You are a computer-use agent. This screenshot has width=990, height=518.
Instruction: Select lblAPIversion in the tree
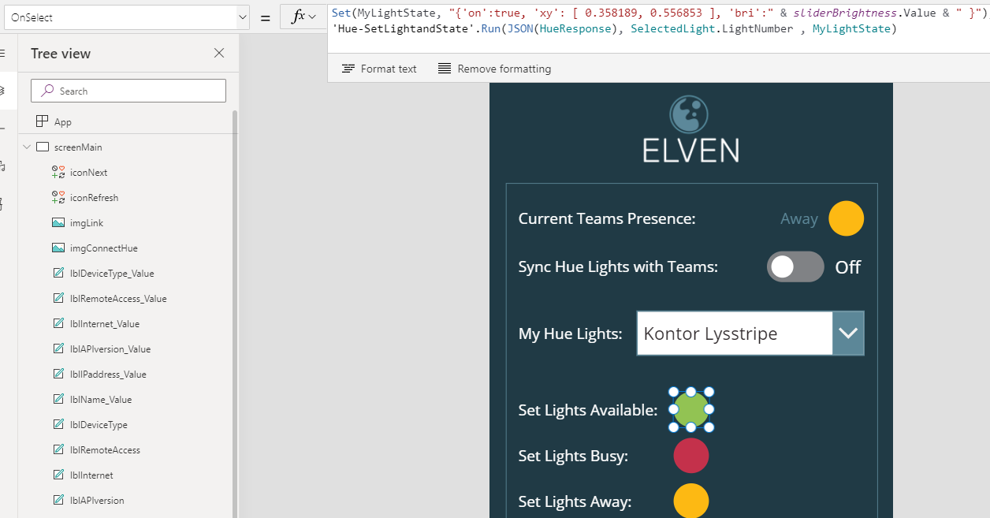(97, 501)
